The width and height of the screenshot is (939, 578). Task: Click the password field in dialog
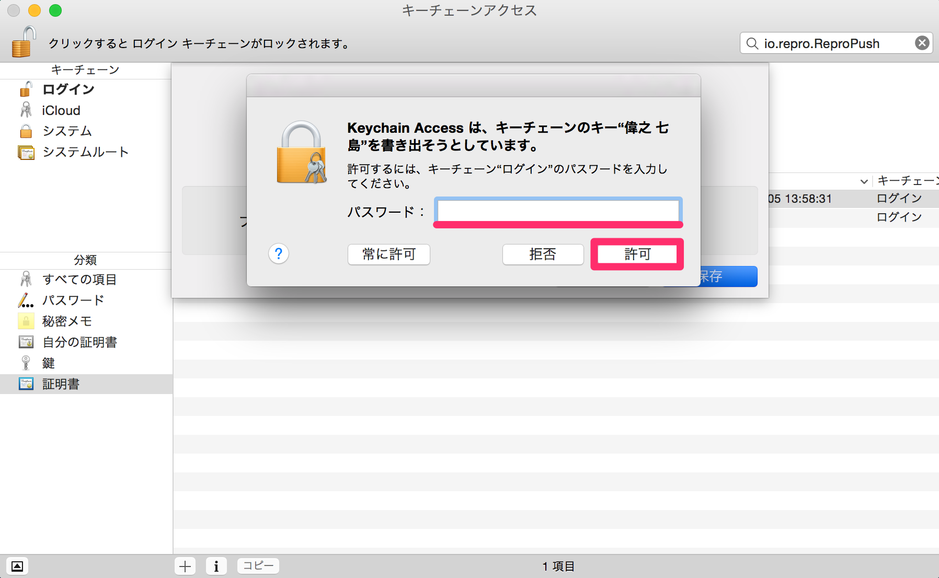pyautogui.click(x=558, y=211)
